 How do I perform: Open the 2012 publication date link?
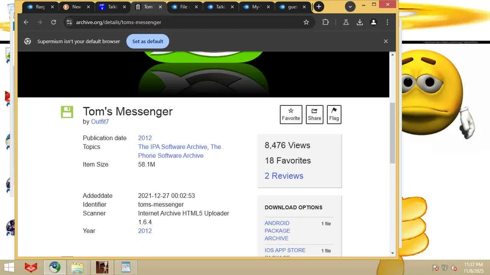(145, 138)
